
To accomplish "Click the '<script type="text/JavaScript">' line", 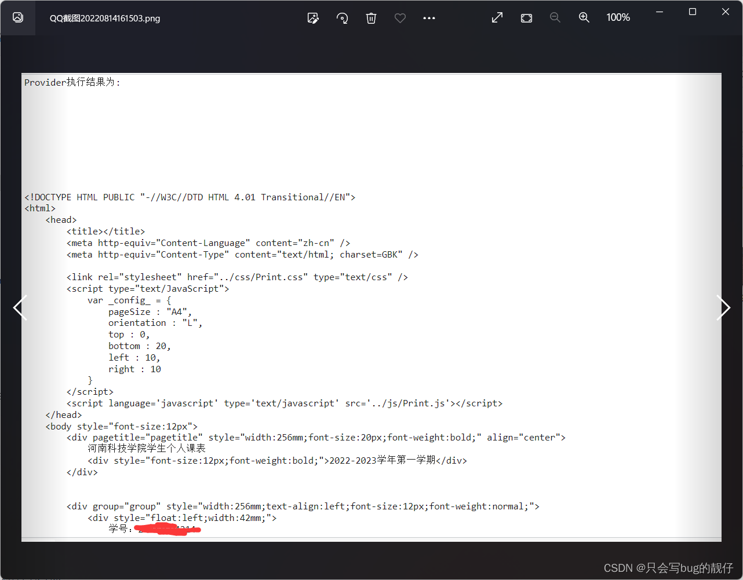I will (148, 288).
